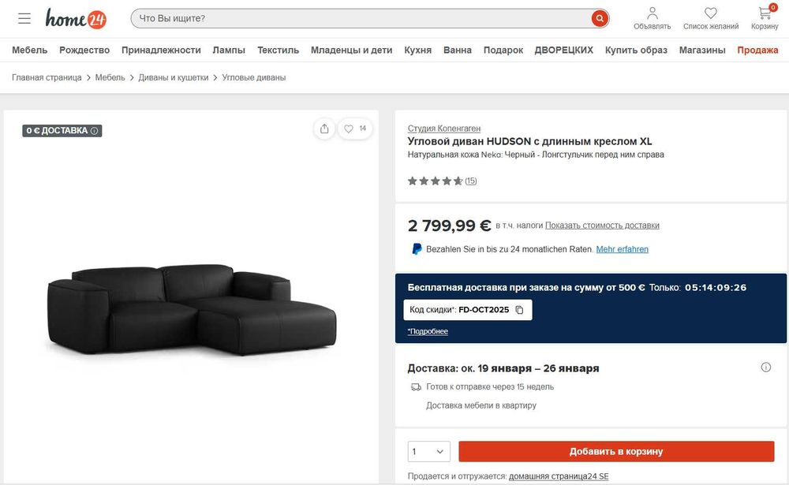Viewport: 789px width, 485px height.
Task: Click the Добавить в корзину button
Action: coord(616,452)
